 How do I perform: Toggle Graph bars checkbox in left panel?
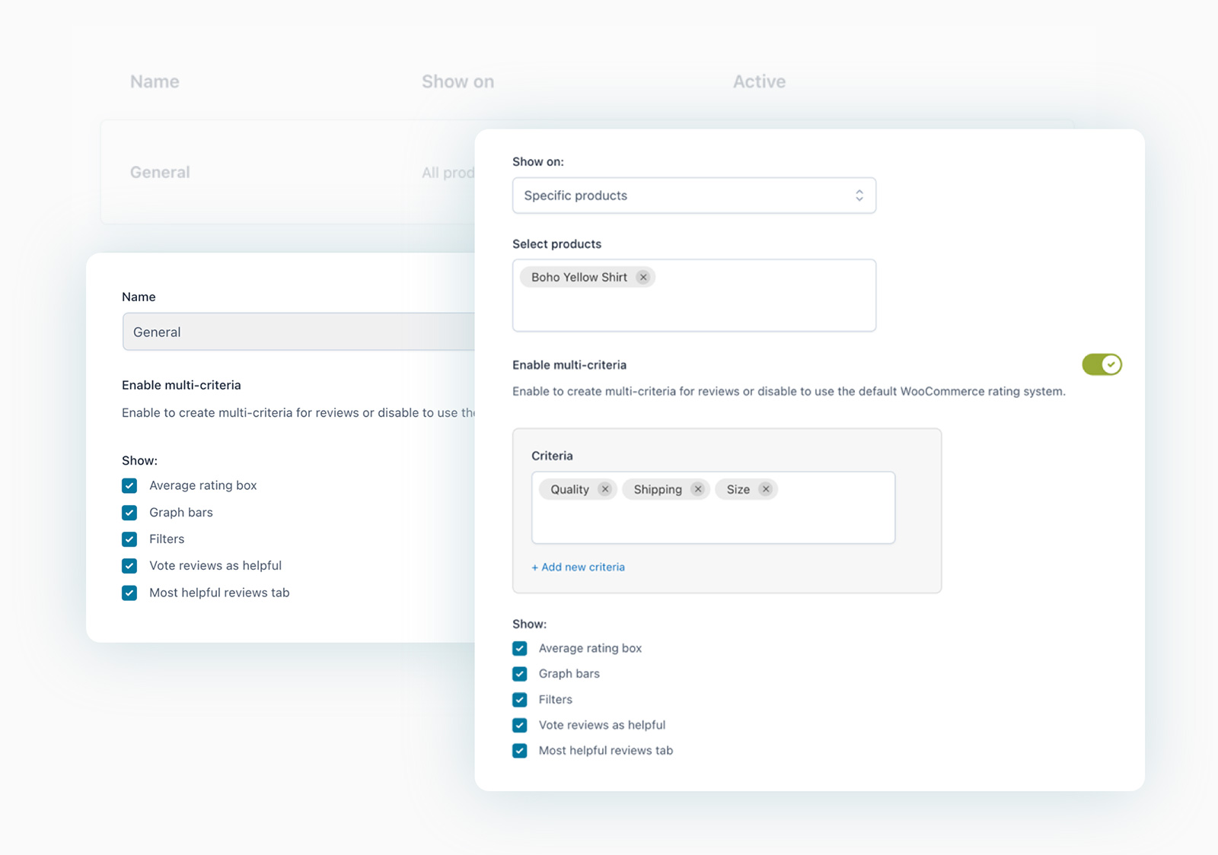129,513
